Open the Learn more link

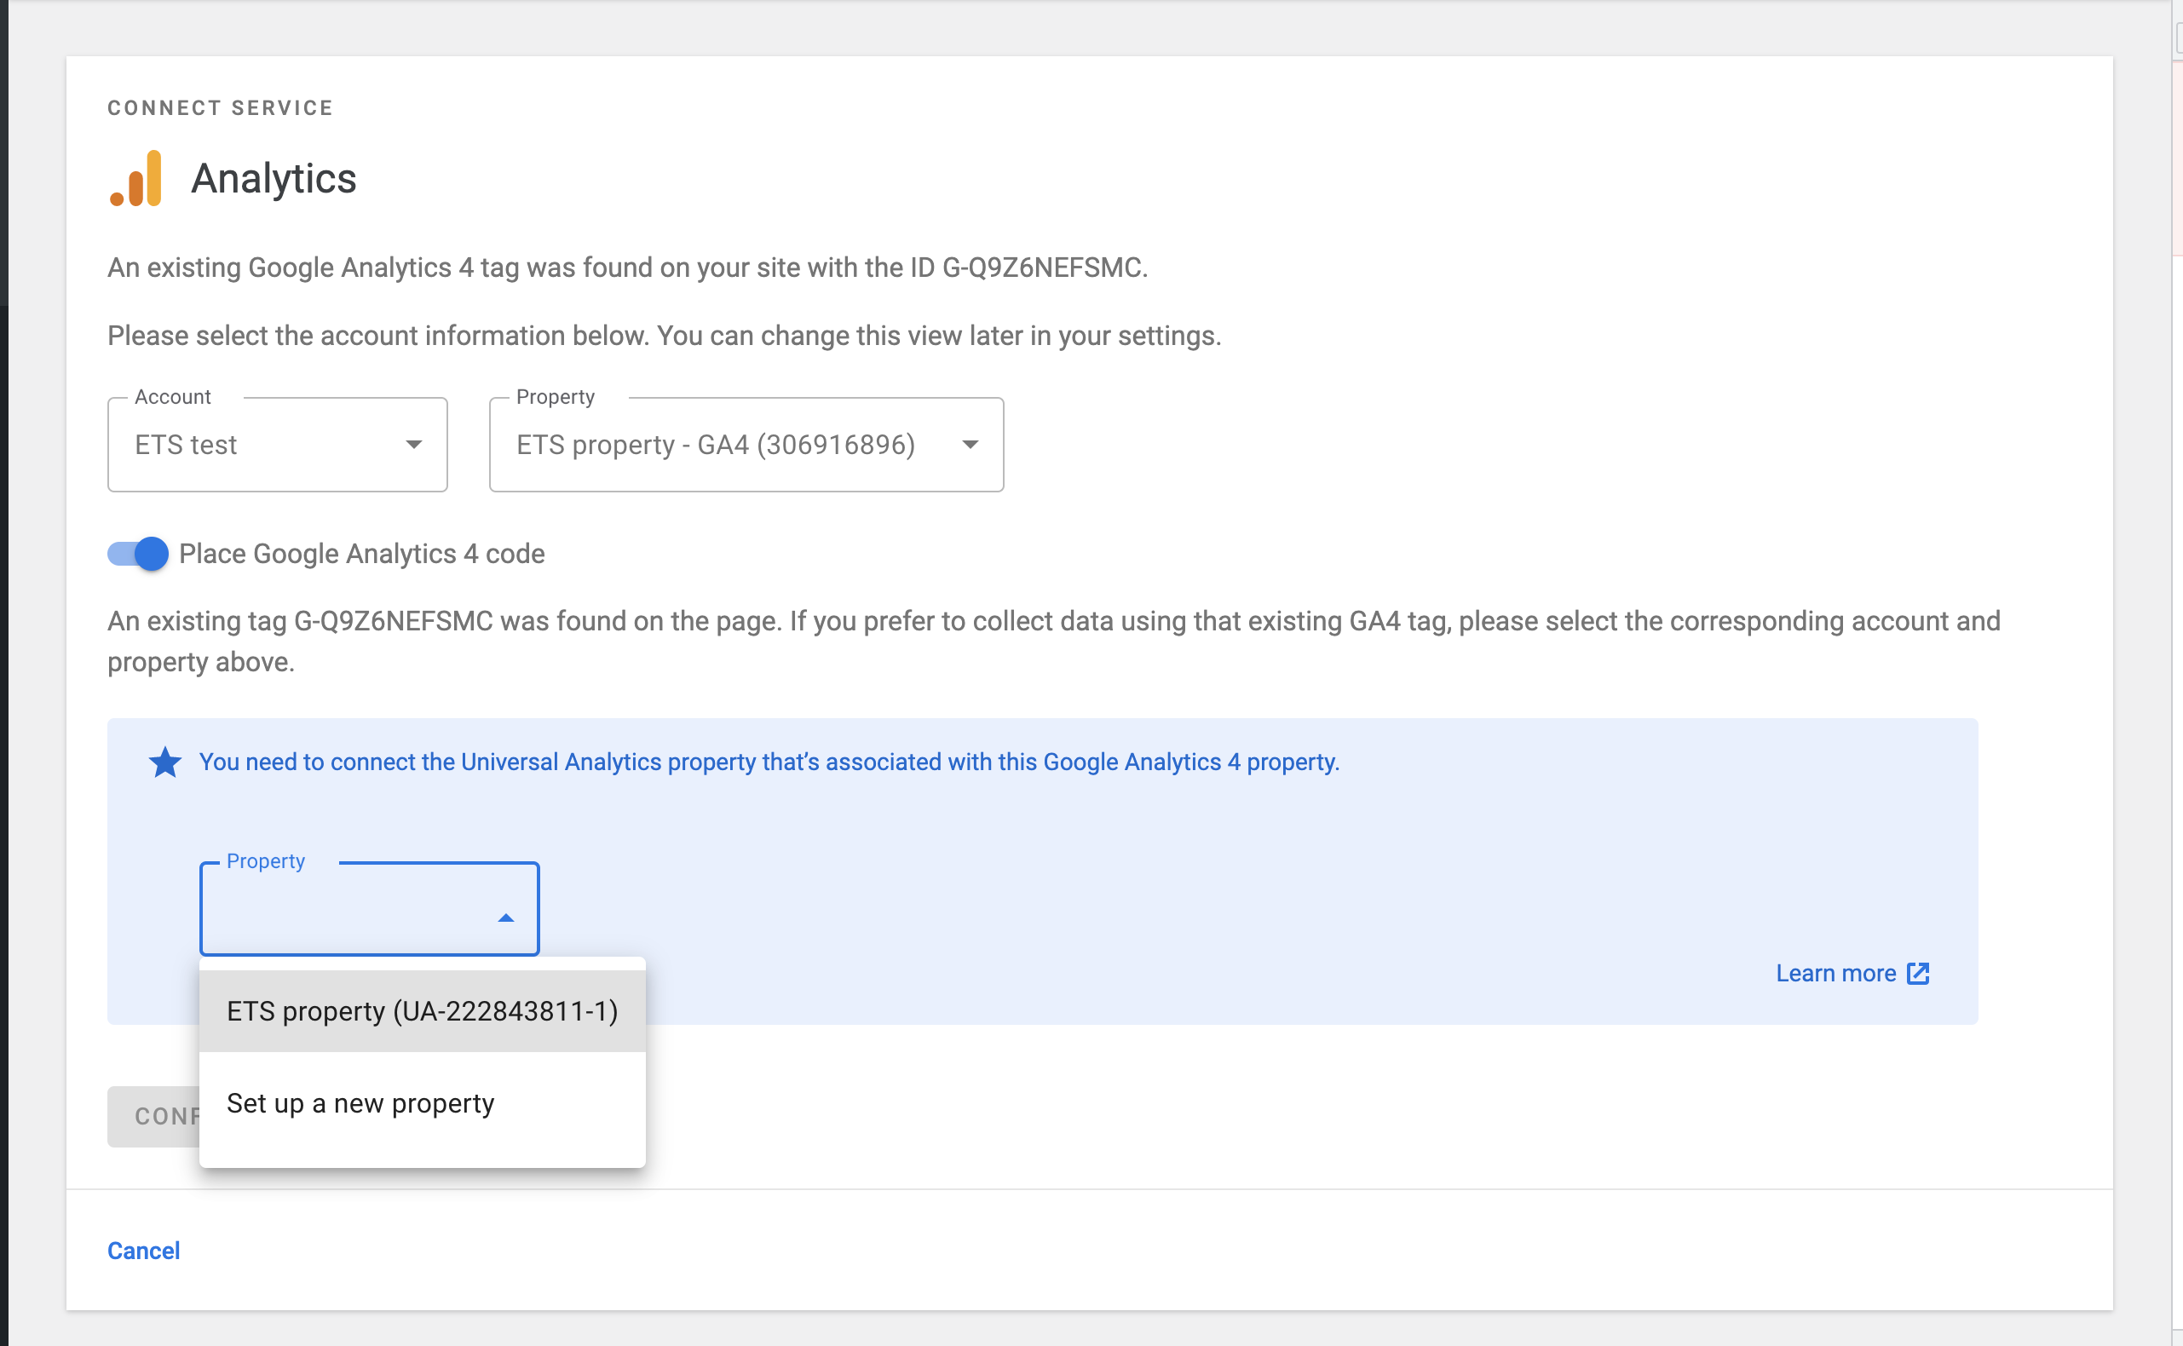coord(1835,973)
